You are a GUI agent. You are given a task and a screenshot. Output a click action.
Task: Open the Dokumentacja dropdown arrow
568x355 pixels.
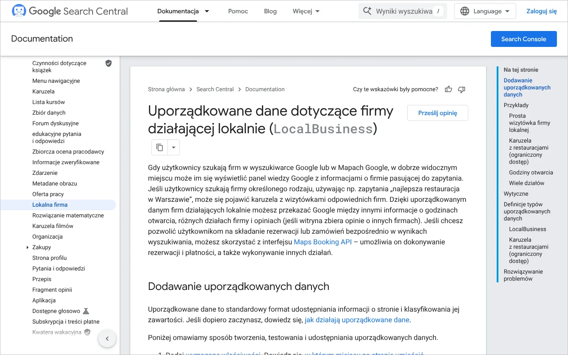click(207, 11)
